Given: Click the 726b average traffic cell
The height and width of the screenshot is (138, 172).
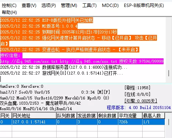Looking at the screenshot, I should [130, 122].
